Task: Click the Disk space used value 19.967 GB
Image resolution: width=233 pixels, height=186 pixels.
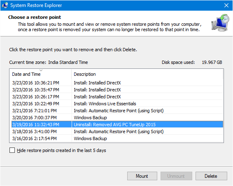Action: (x=212, y=62)
